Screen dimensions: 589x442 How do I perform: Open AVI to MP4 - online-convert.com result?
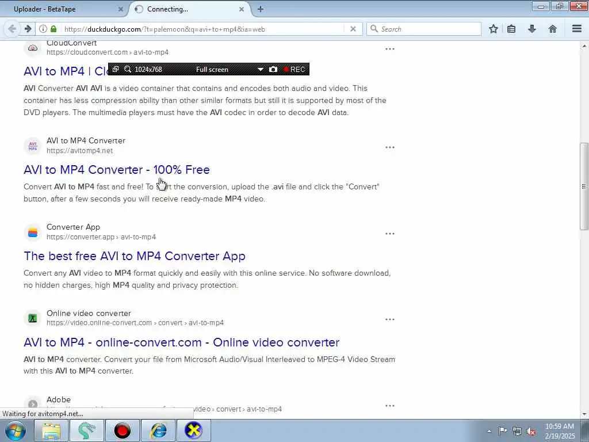(181, 342)
